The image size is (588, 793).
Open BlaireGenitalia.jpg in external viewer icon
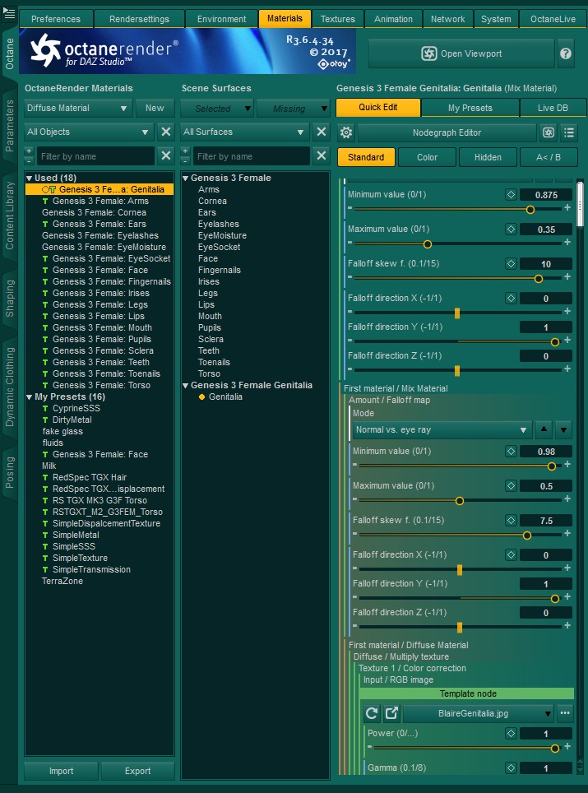point(391,713)
